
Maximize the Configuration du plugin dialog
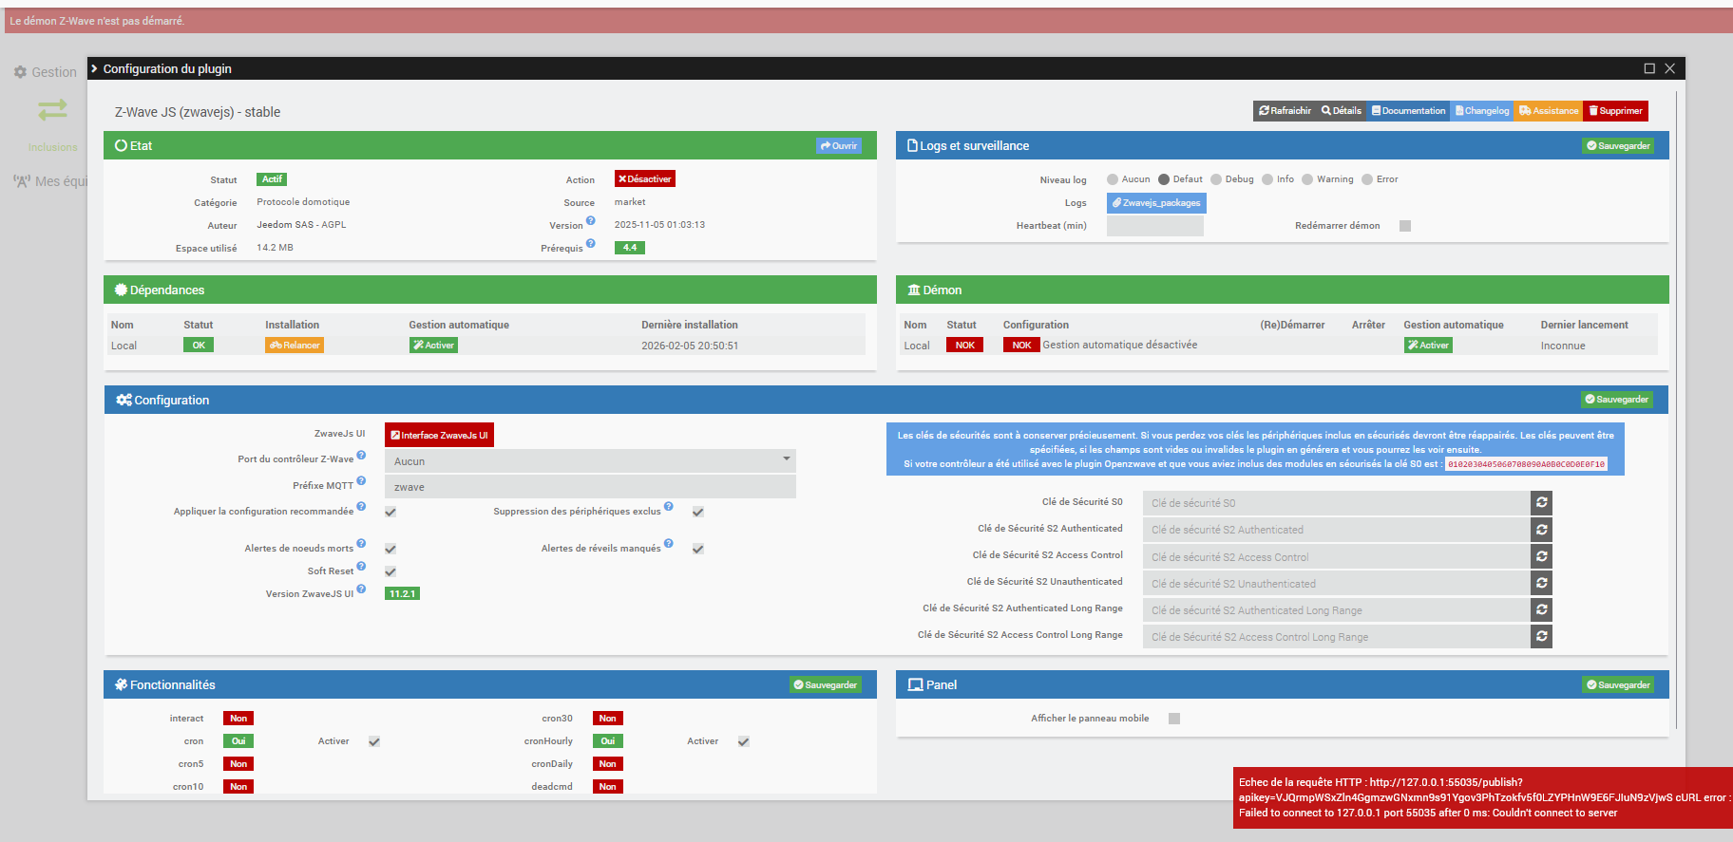click(1649, 68)
